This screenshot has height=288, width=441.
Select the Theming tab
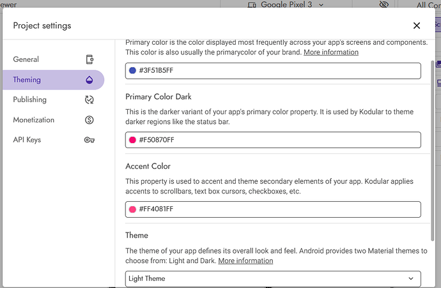pos(27,80)
